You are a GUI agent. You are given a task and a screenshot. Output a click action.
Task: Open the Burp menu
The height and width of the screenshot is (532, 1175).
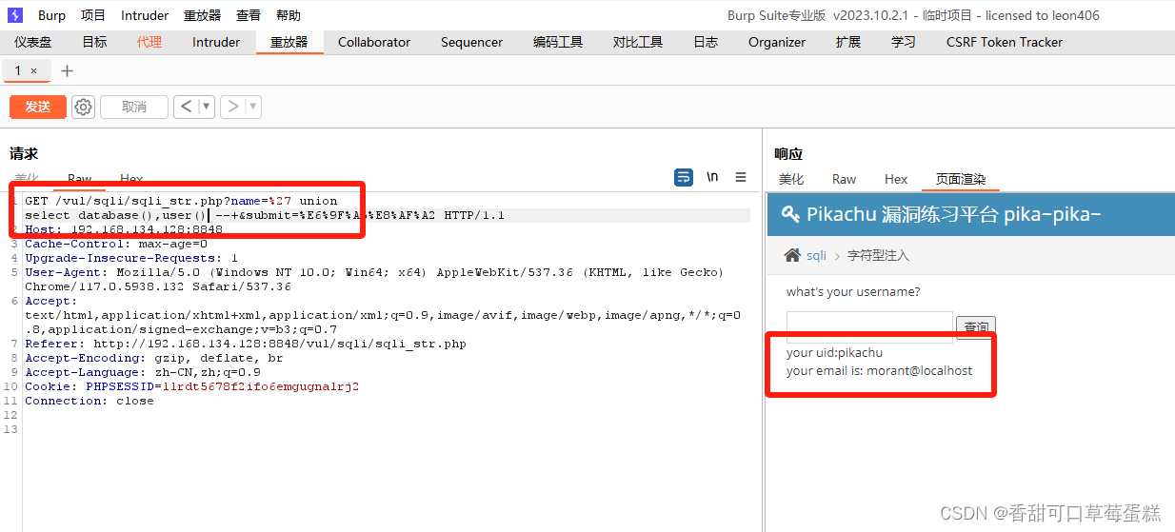(x=52, y=15)
